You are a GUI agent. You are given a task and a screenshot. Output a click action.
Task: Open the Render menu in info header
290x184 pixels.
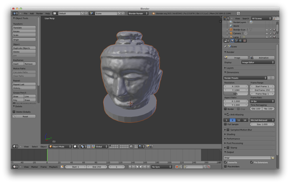[x=39, y=14]
